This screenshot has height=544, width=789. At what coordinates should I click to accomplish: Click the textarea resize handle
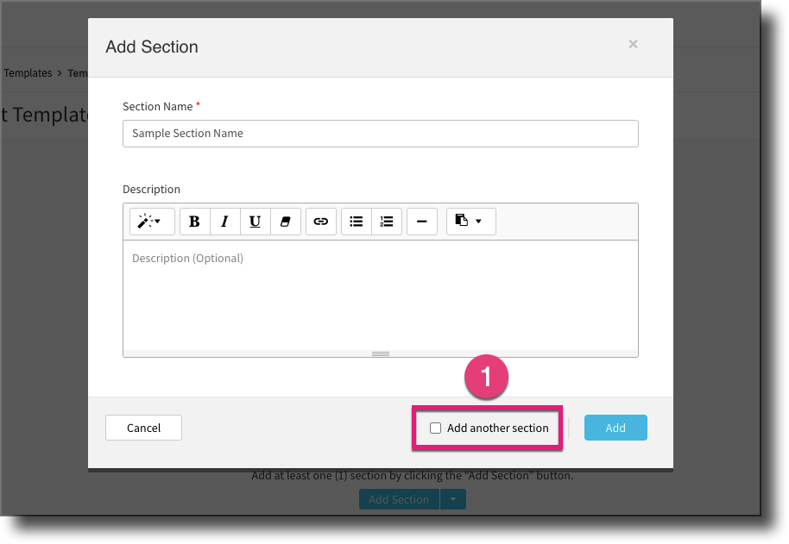point(380,353)
